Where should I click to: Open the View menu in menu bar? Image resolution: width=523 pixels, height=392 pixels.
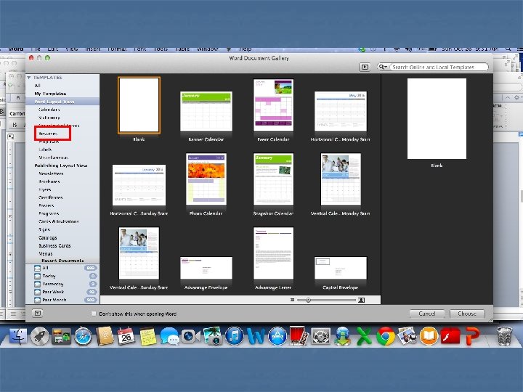click(x=71, y=49)
